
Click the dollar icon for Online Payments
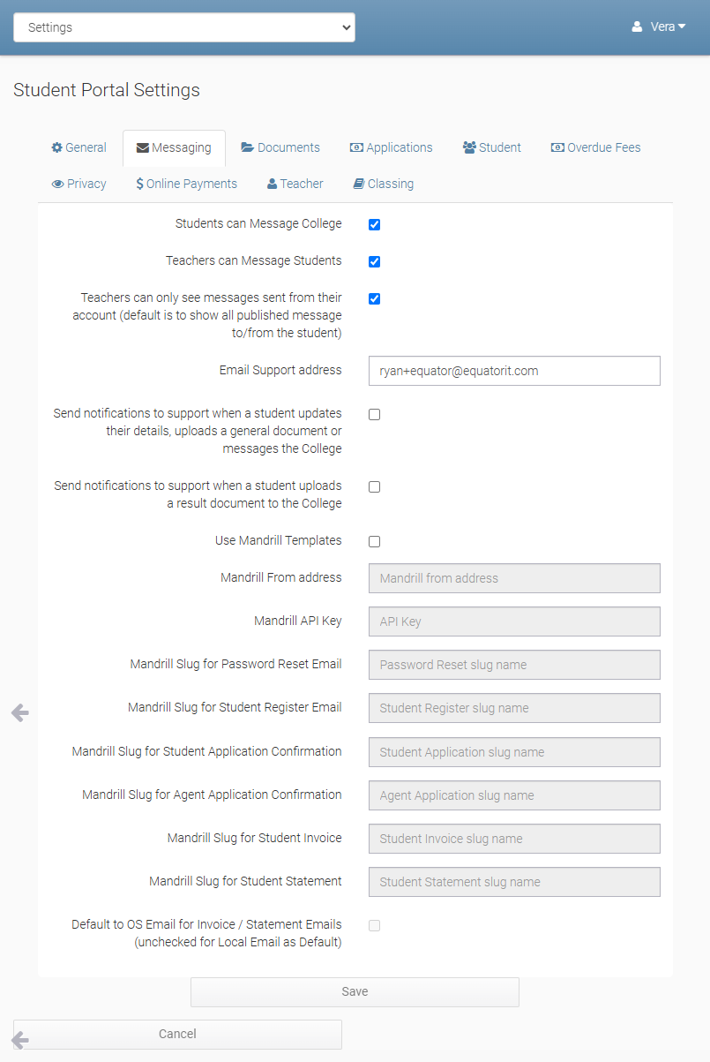tap(140, 184)
